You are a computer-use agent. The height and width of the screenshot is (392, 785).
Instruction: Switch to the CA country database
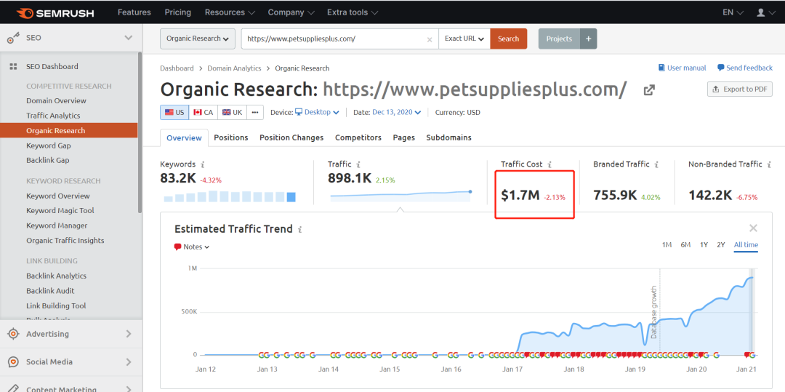tap(203, 112)
